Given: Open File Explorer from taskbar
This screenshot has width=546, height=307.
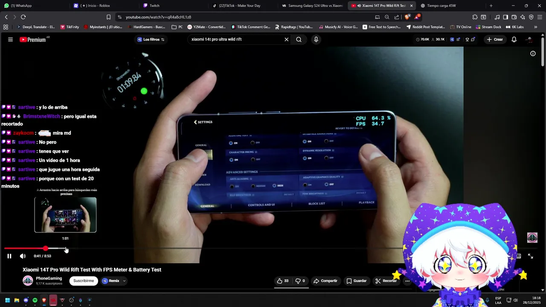Looking at the screenshot, I should [x=17, y=300].
